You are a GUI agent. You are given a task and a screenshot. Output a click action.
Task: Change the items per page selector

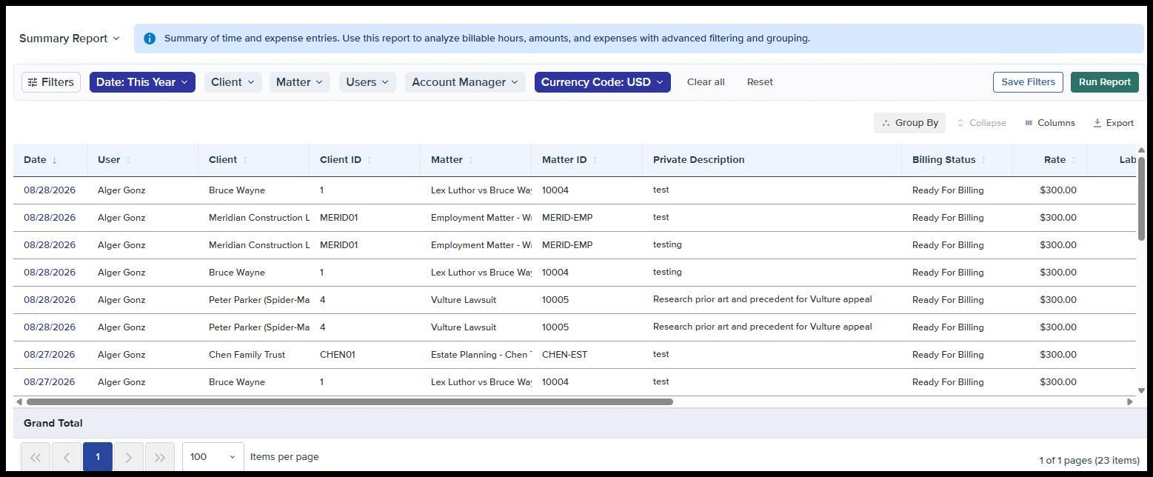point(213,457)
